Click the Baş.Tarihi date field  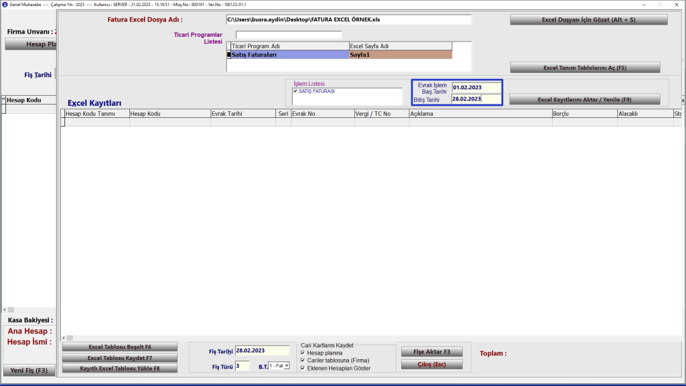click(476, 87)
